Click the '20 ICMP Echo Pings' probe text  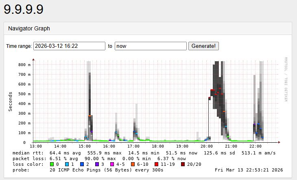point(75,170)
